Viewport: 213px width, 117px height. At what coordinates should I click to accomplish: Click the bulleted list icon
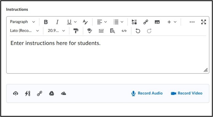click(x=116, y=22)
